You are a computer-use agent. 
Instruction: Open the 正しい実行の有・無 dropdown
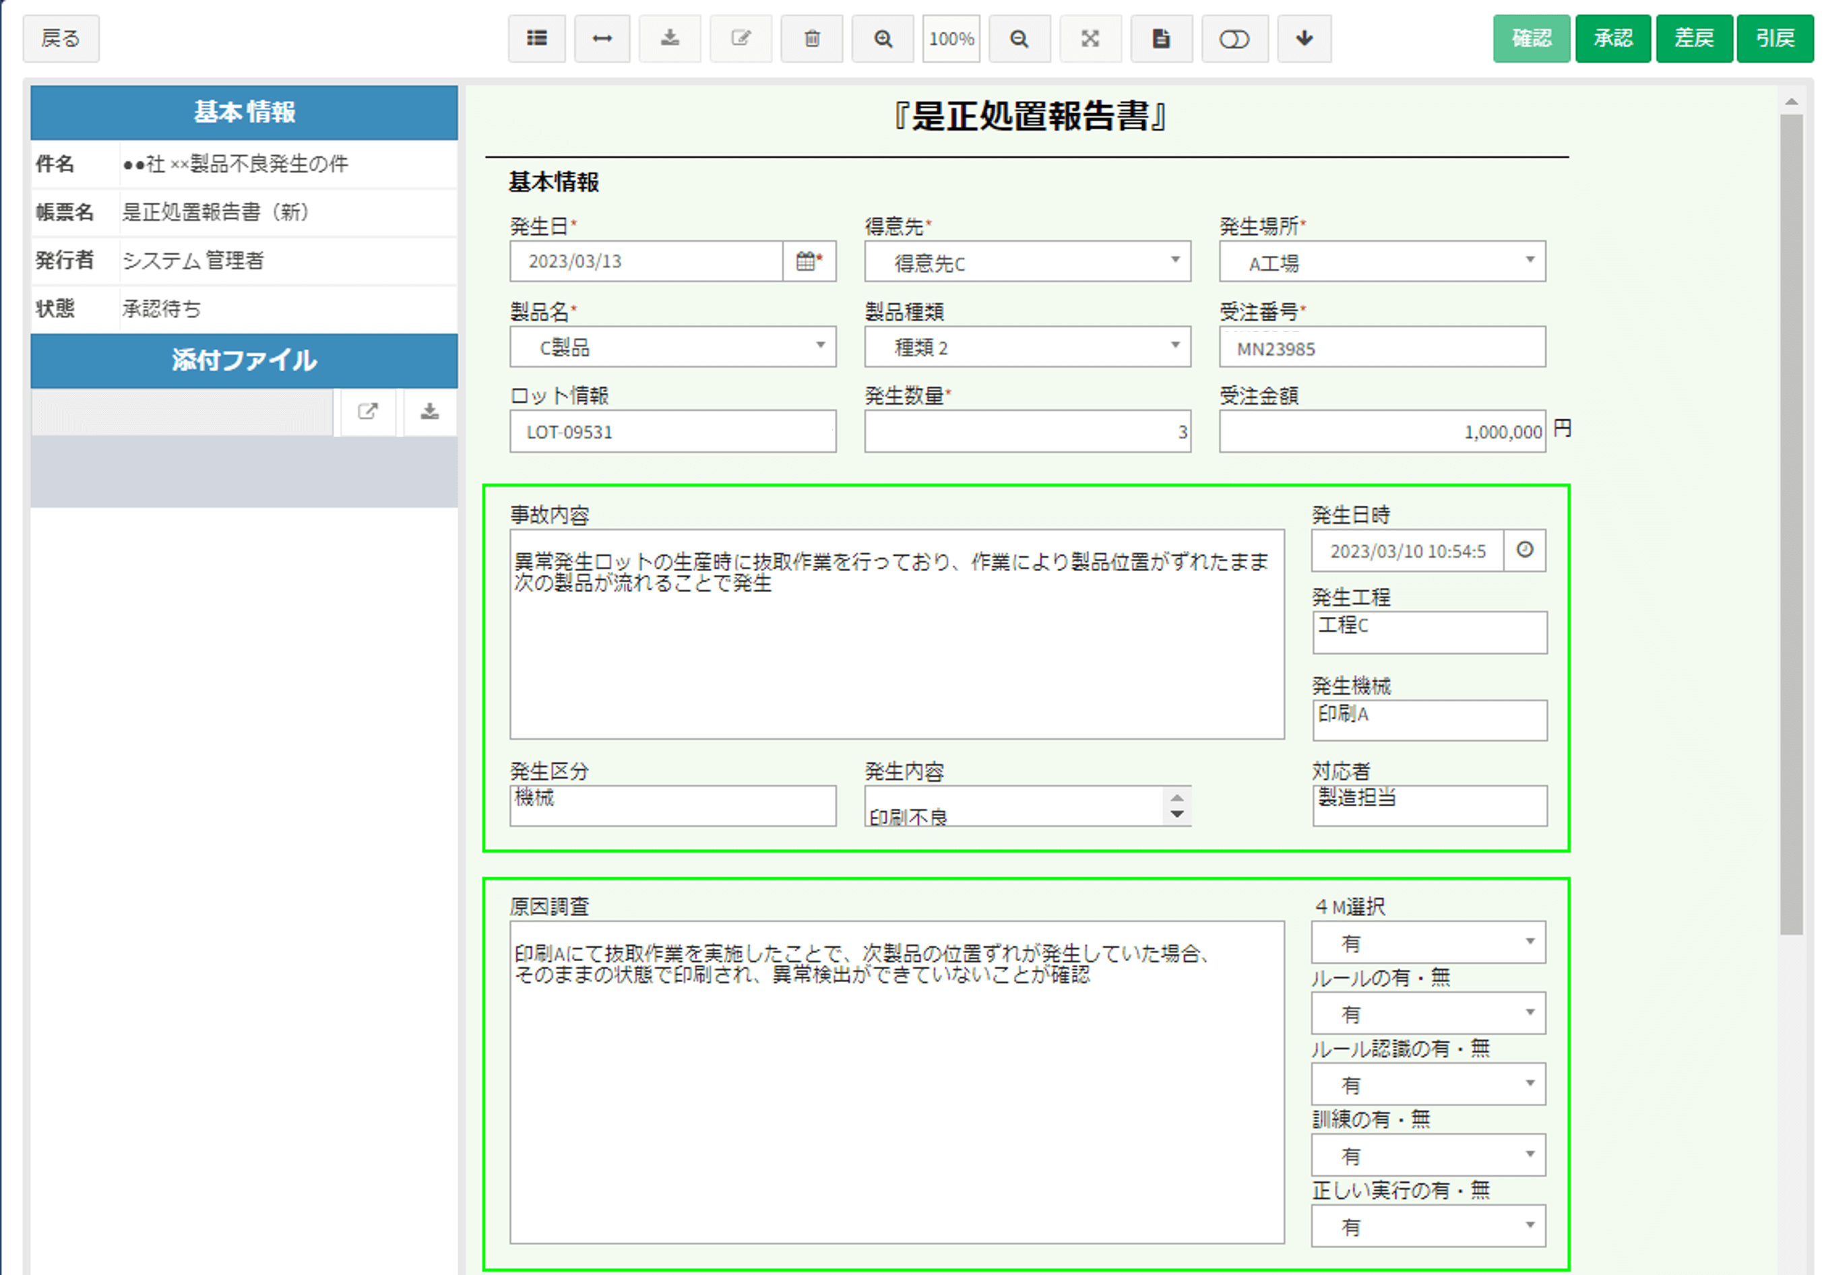[1428, 1226]
